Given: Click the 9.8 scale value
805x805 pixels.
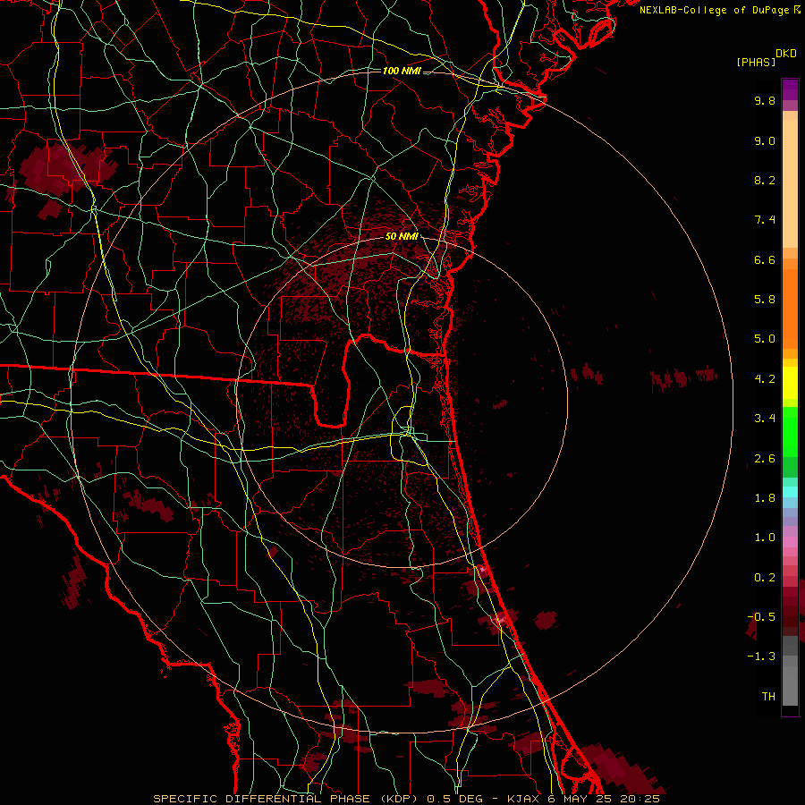Looking at the screenshot, I should (x=765, y=100).
